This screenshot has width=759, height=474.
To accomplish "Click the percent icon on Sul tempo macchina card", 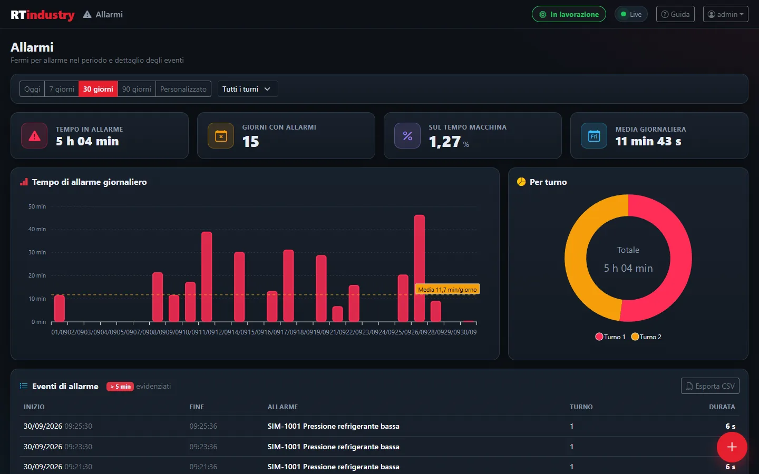I will click(407, 136).
